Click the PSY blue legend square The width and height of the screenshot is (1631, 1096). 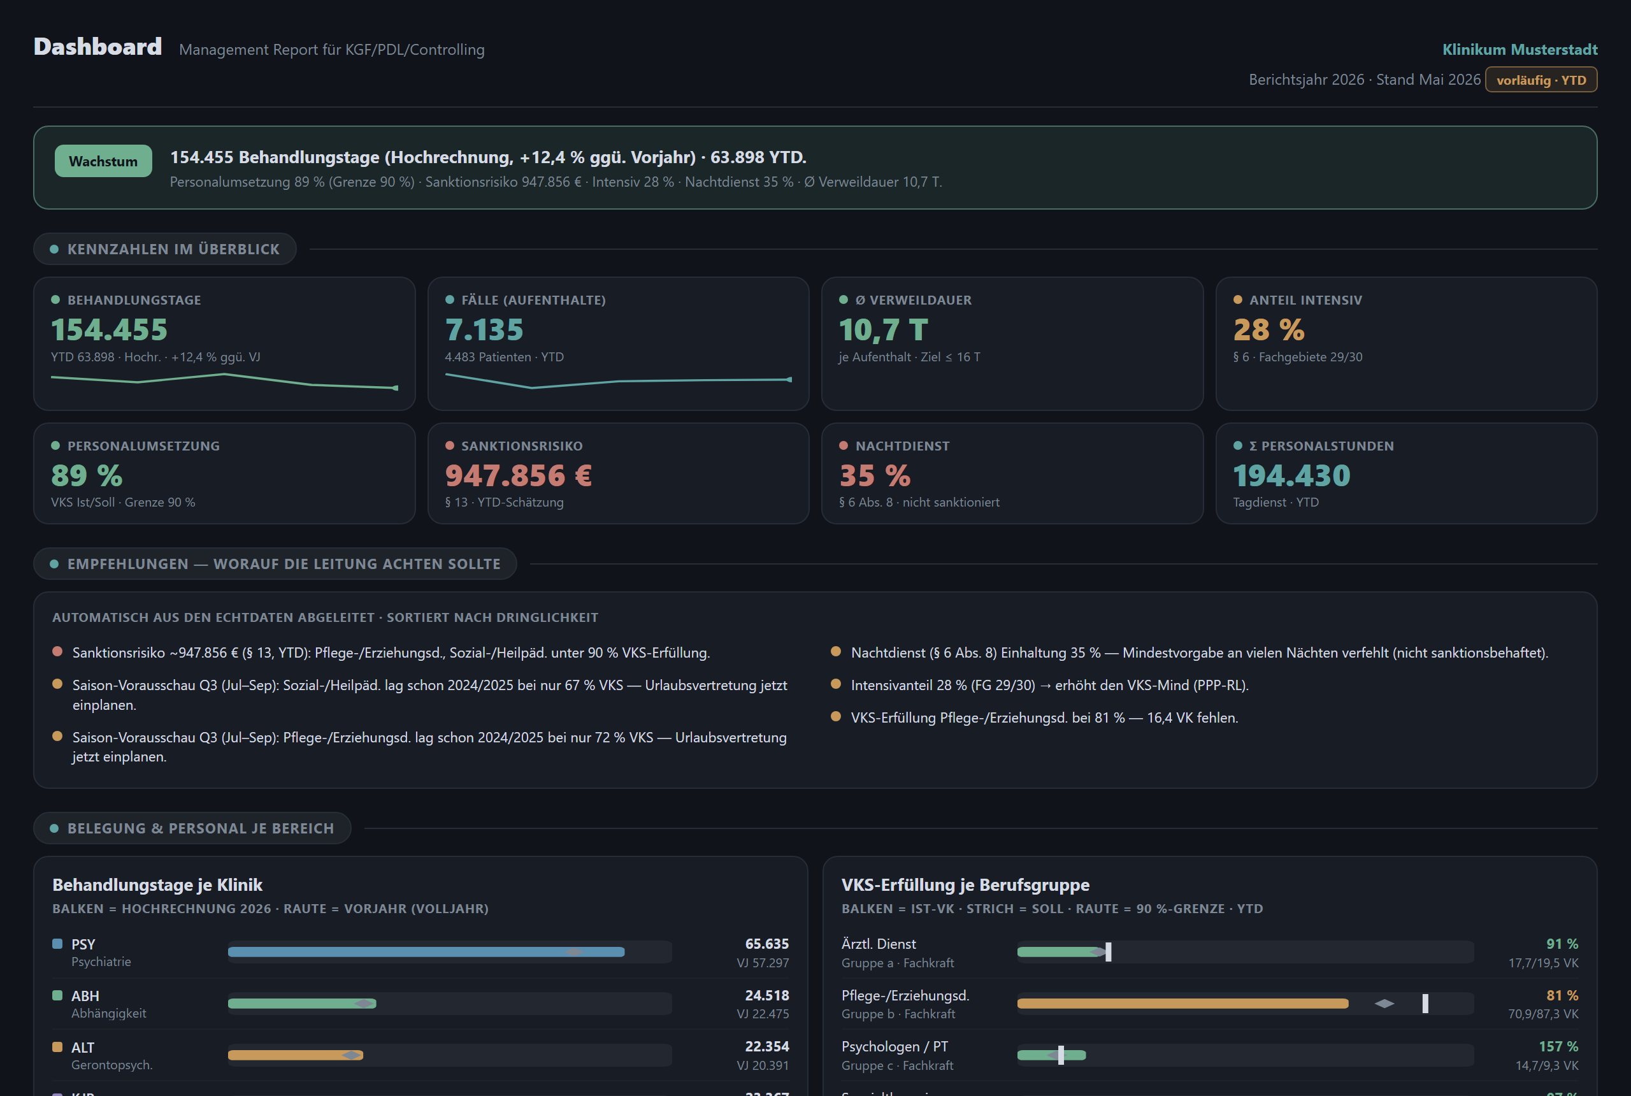[x=57, y=944]
